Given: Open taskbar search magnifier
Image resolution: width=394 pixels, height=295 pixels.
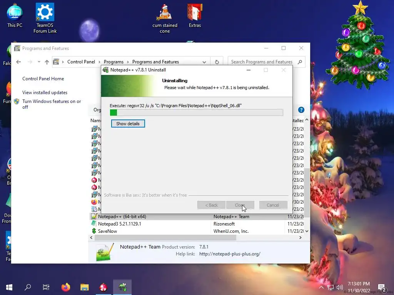Looking at the screenshot, I should click(x=28, y=287).
